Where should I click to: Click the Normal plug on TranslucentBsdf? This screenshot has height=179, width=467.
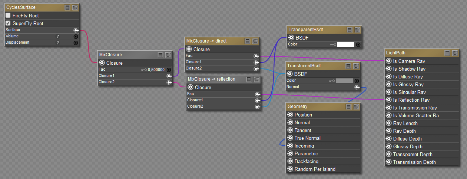357,87
